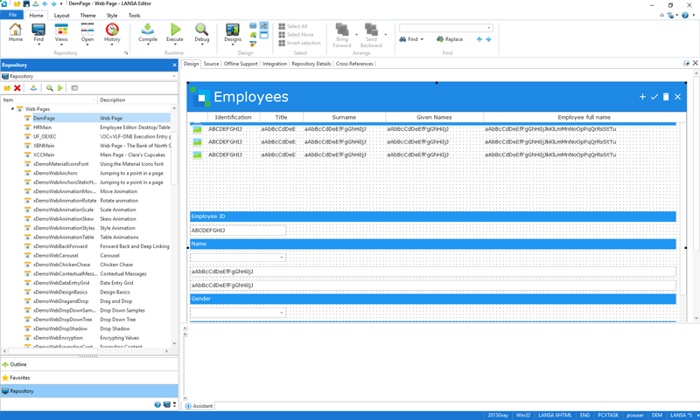The image size is (700, 420).
Task: Switch to the Layout ribbon tab
Action: pyautogui.click(x=61, y=15)
